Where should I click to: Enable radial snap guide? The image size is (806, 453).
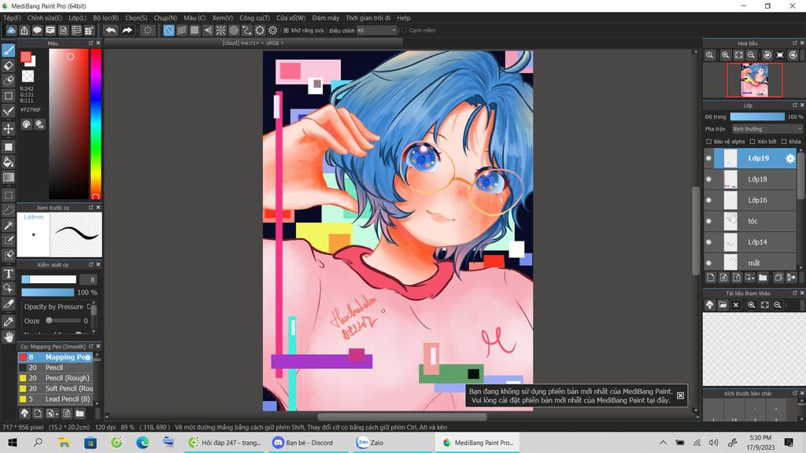220,31
